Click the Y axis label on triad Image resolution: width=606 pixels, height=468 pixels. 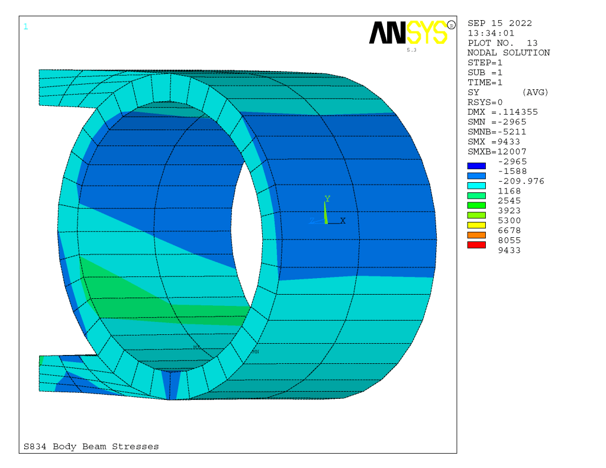[x=327, y=199]
